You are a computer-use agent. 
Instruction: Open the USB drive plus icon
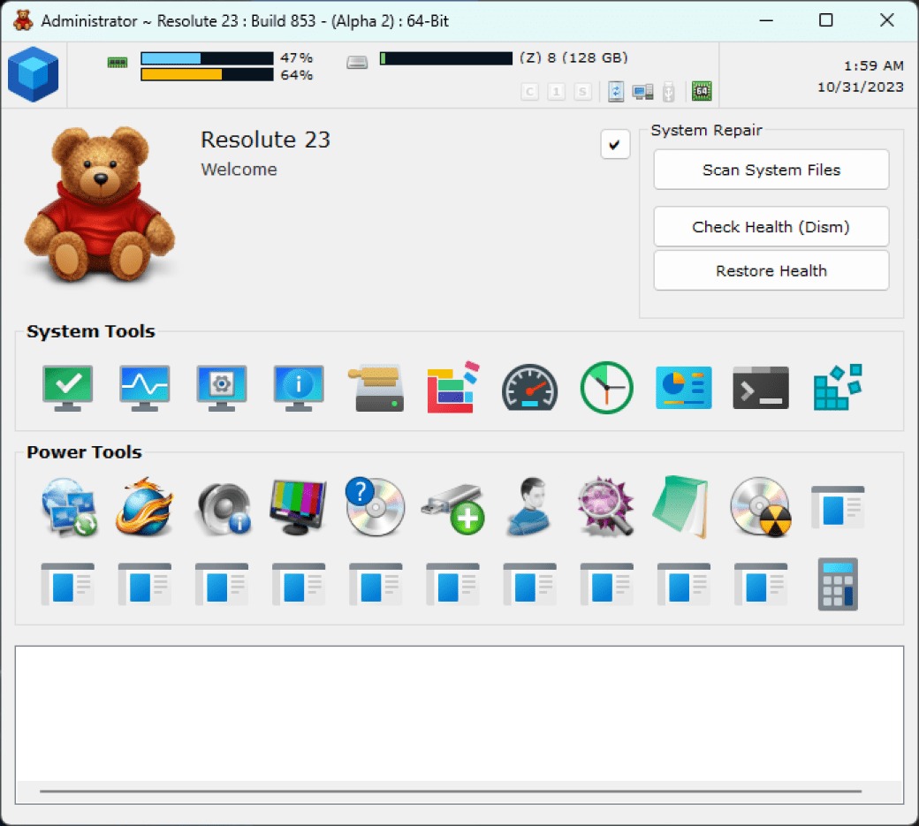pyautogui.click(x=452, y=509)
